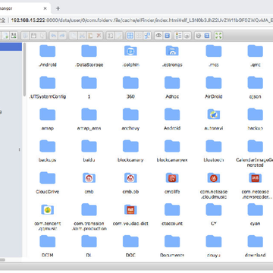Click the undo arrow in toolbar

pos(53,36)
